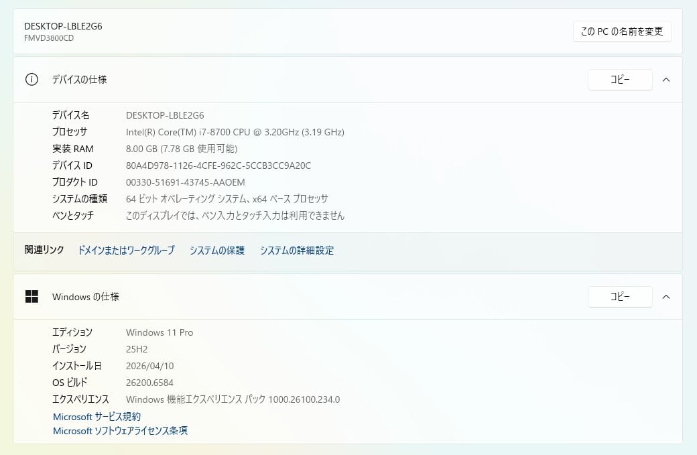
Task: Copy device specifications with コピー button
Action: 620,80
